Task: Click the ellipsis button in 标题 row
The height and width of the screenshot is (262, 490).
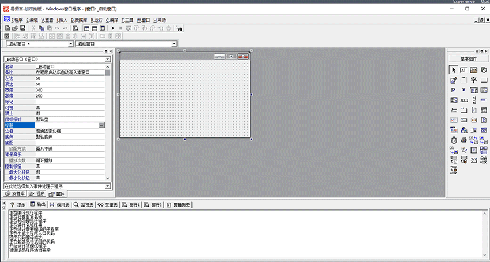Action: tap(102, 125)
